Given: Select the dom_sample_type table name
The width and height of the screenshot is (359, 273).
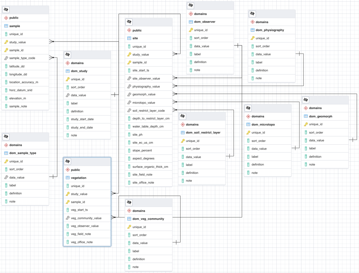Looking at the screenshot, I should pyautogui.click(x=22, y=153).
